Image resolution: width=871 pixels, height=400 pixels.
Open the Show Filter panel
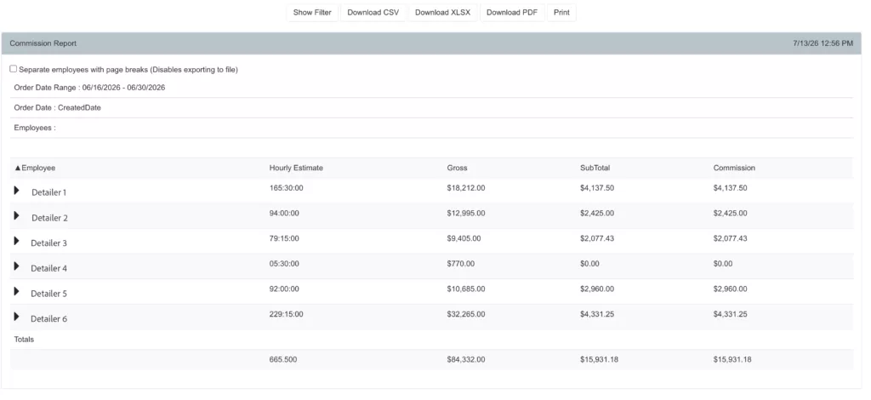point(312,13)
